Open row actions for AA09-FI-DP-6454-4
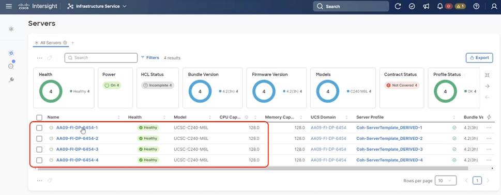The height and width of the screenshot is (195, 501). [489, 160]
